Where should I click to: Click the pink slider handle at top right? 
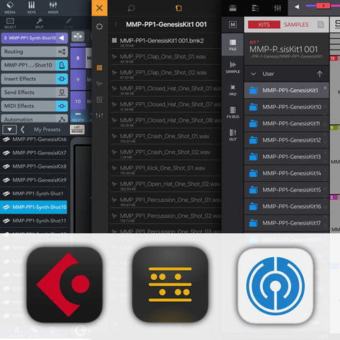click(323, 6)
